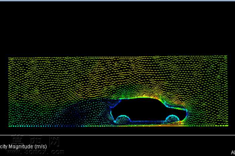Click the black car silhouette in the plot

pyautogui.click(x=149, y=110)
